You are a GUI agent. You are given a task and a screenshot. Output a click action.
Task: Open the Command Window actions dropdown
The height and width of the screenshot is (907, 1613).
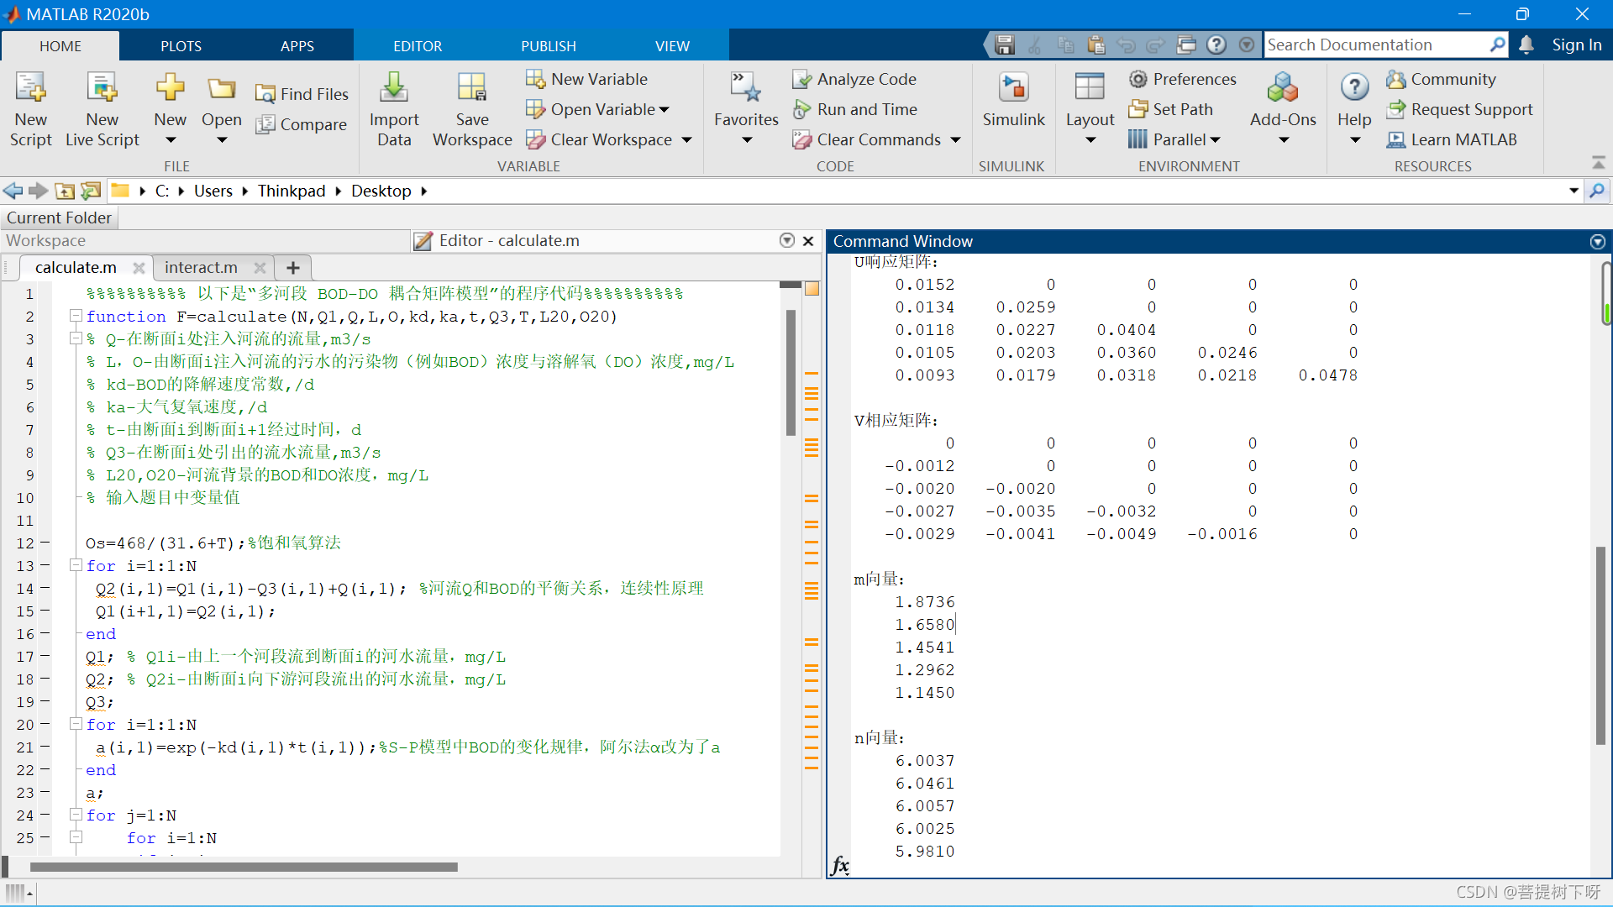pos(1597,242)
